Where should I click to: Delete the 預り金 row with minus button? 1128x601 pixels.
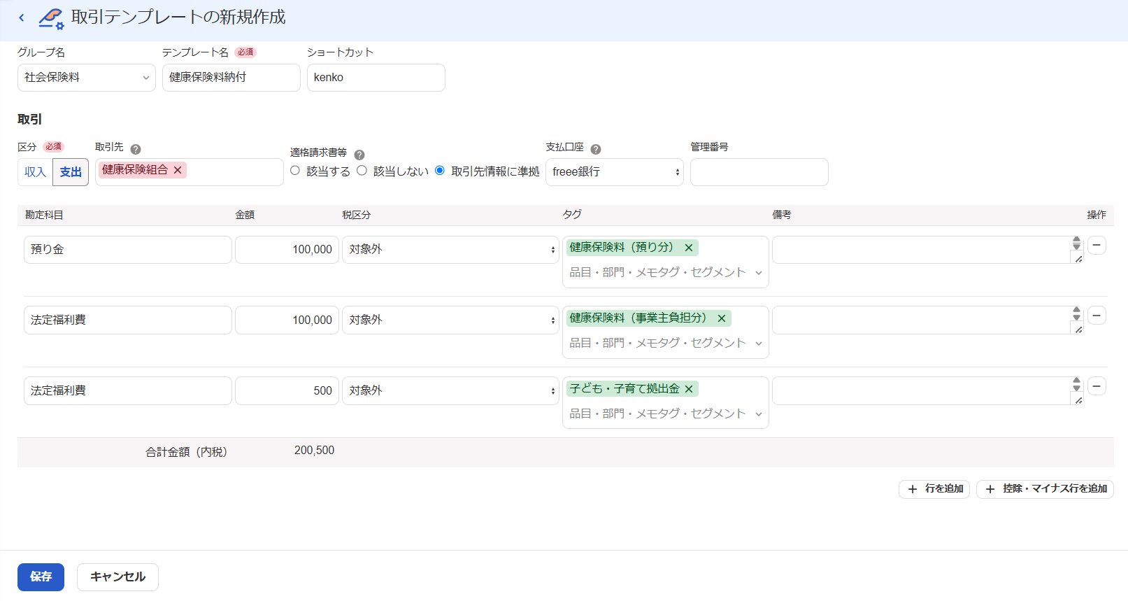pyautogui.click(x=1097, y=246)
